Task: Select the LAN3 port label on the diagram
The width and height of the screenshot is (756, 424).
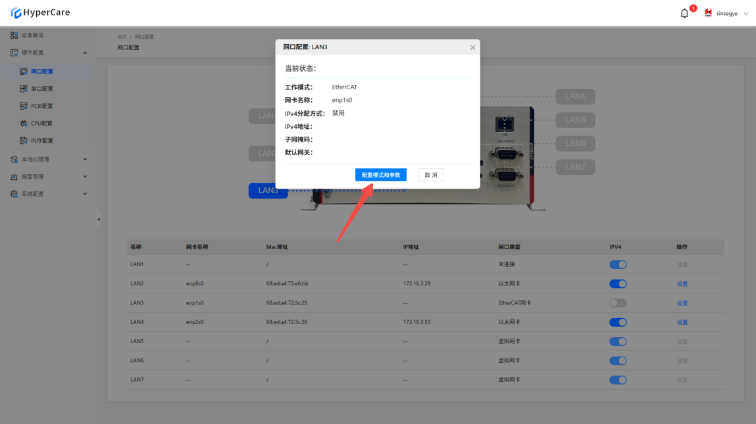Action: 268,191
